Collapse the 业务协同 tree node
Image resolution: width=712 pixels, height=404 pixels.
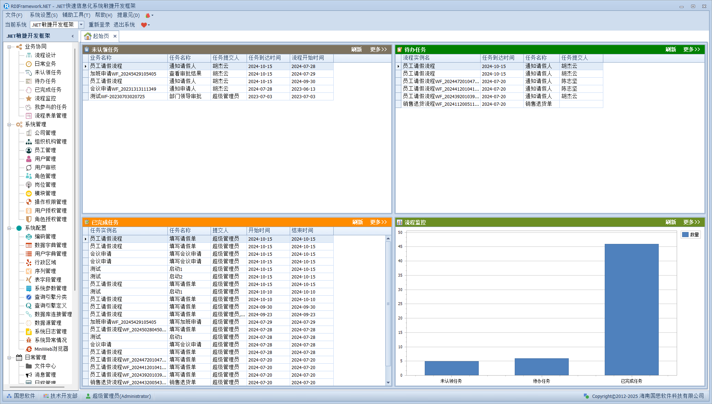coord(9,47)
